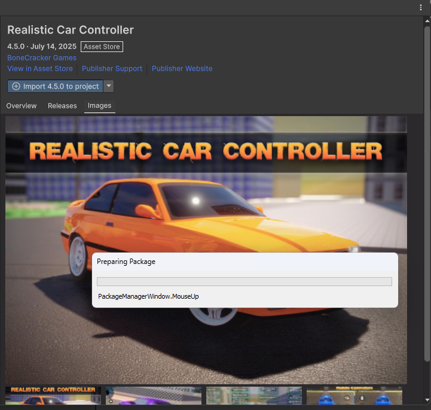
Task: Expand the Import button dropdown arrow
Action: pos(108,86)
